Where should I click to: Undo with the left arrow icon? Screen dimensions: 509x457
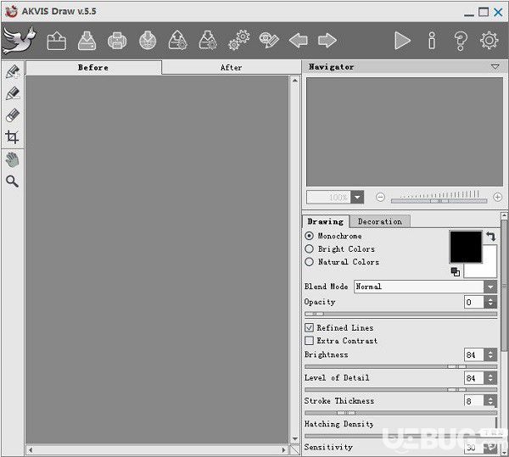(x=299, y=41)
